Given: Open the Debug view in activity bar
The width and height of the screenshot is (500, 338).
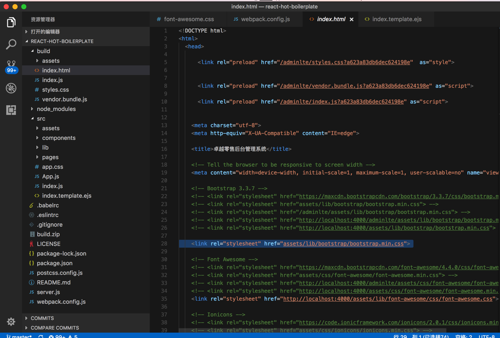Looking at the screenshot, I should tap(11, 88).
